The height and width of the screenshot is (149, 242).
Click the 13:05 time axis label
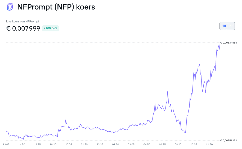[x=6, y=145]
